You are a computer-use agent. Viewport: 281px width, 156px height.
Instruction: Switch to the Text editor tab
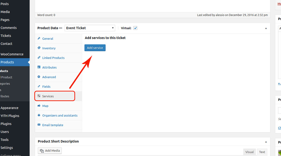pos(262,152)
